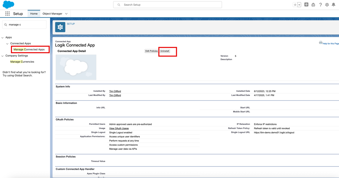Open the Notifications bell
Viewport: 339px width, 178px height.
click(334, 5)
